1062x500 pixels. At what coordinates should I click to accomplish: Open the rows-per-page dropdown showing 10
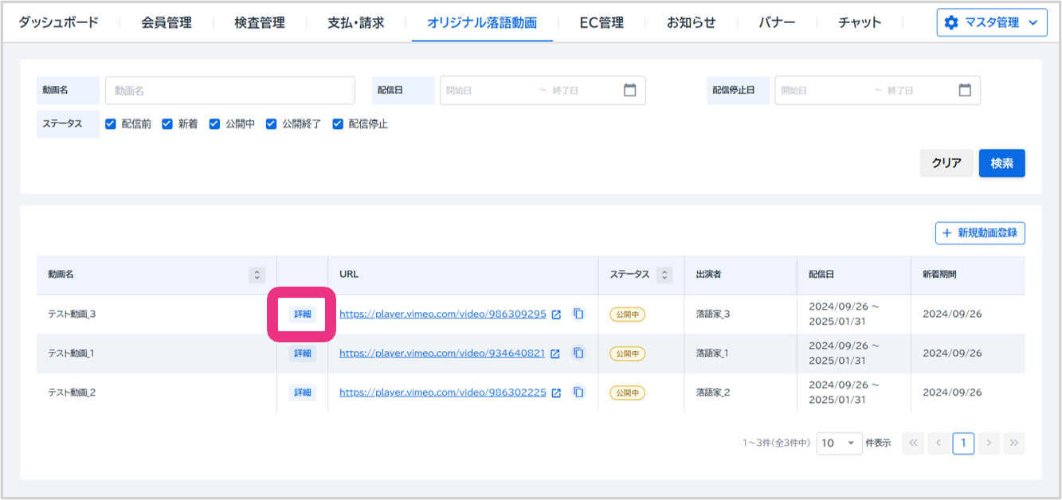click(839, 443)
